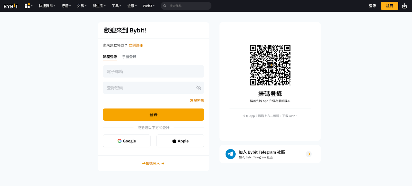
Task: Click the Telegram logo icon
Action: coord(230,154)
